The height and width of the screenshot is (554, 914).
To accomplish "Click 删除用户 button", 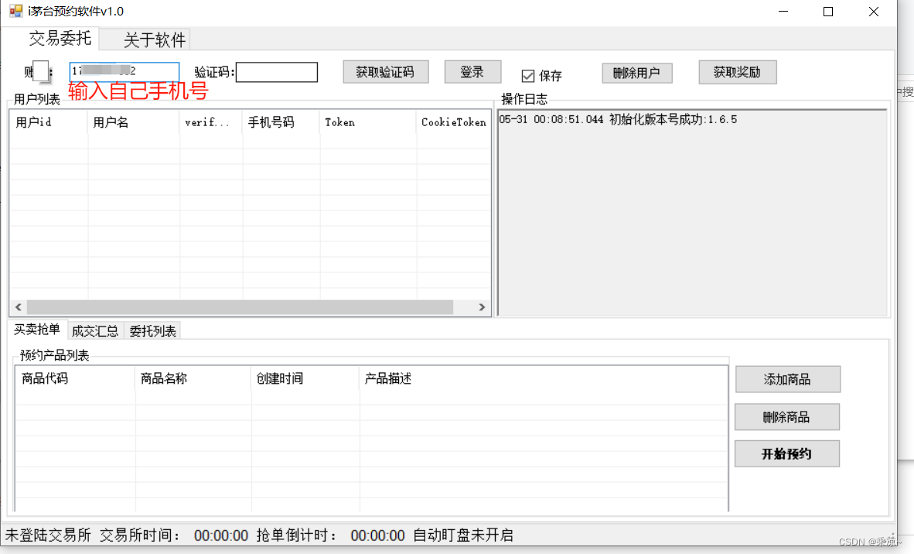I will 637,73.
